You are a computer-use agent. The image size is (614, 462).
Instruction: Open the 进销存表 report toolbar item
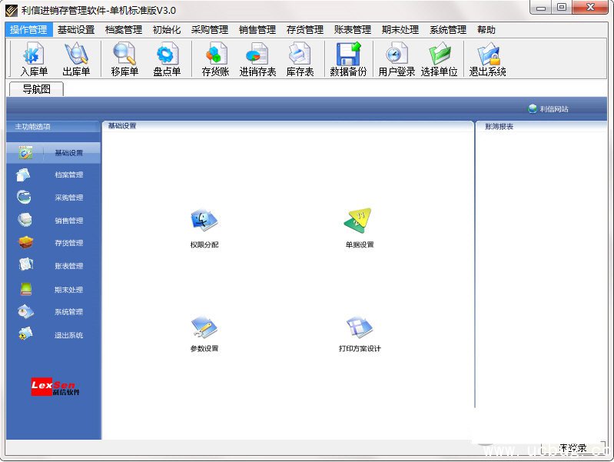pyautogui.click(x=257, y=59)
